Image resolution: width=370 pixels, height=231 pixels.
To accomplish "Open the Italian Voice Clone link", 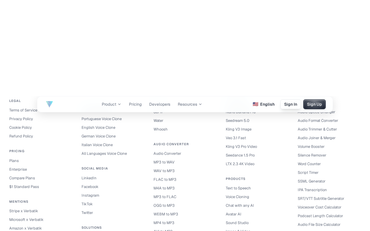I will [97, 145].
